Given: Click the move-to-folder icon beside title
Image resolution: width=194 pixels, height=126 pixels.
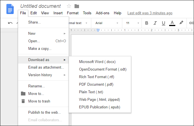Looking at the screenshot, I should 77,6.
